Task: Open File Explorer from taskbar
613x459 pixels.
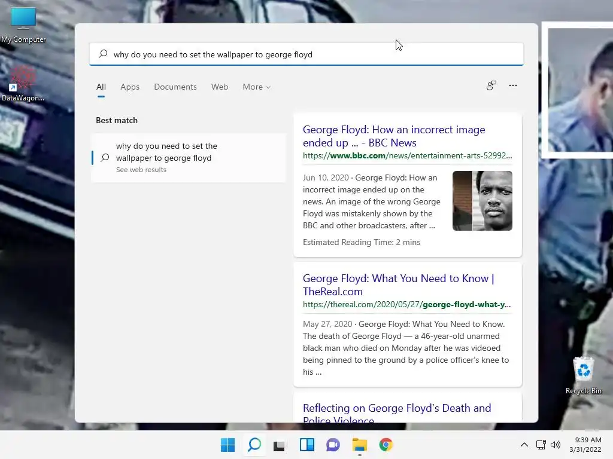Action: (x=359, y=445)
